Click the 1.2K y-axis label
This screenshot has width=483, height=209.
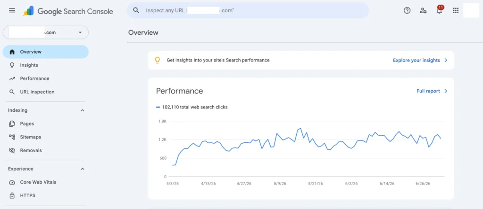(x=162, y=139)
